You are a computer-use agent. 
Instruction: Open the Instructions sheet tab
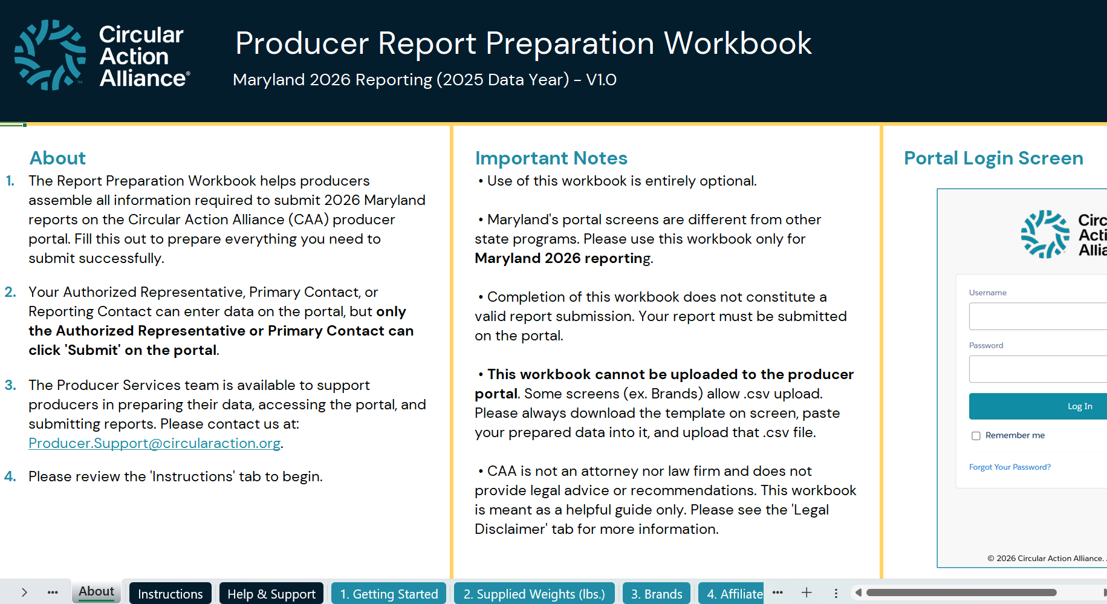click(170, 594)
